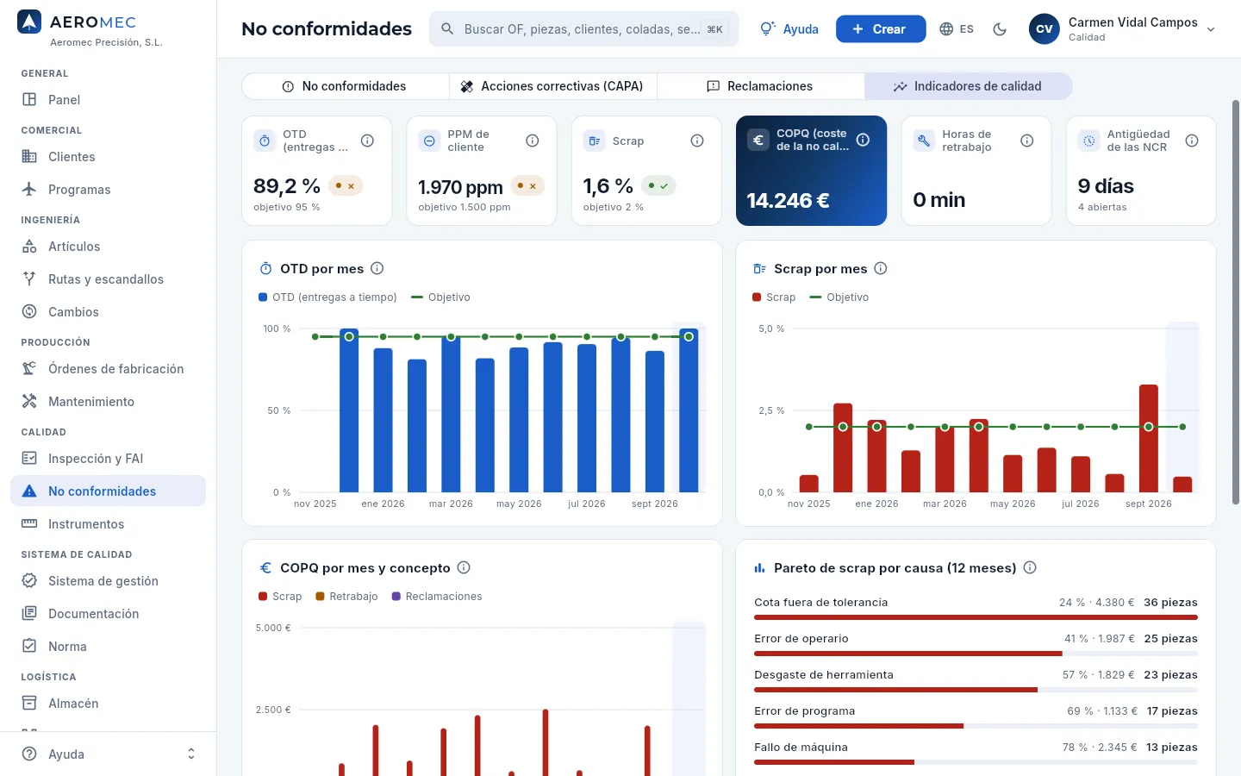Viewport: 1241px width, 776px height.
Task: Show info for Antigüedad de las NCR
Action: pos(1192,141)
